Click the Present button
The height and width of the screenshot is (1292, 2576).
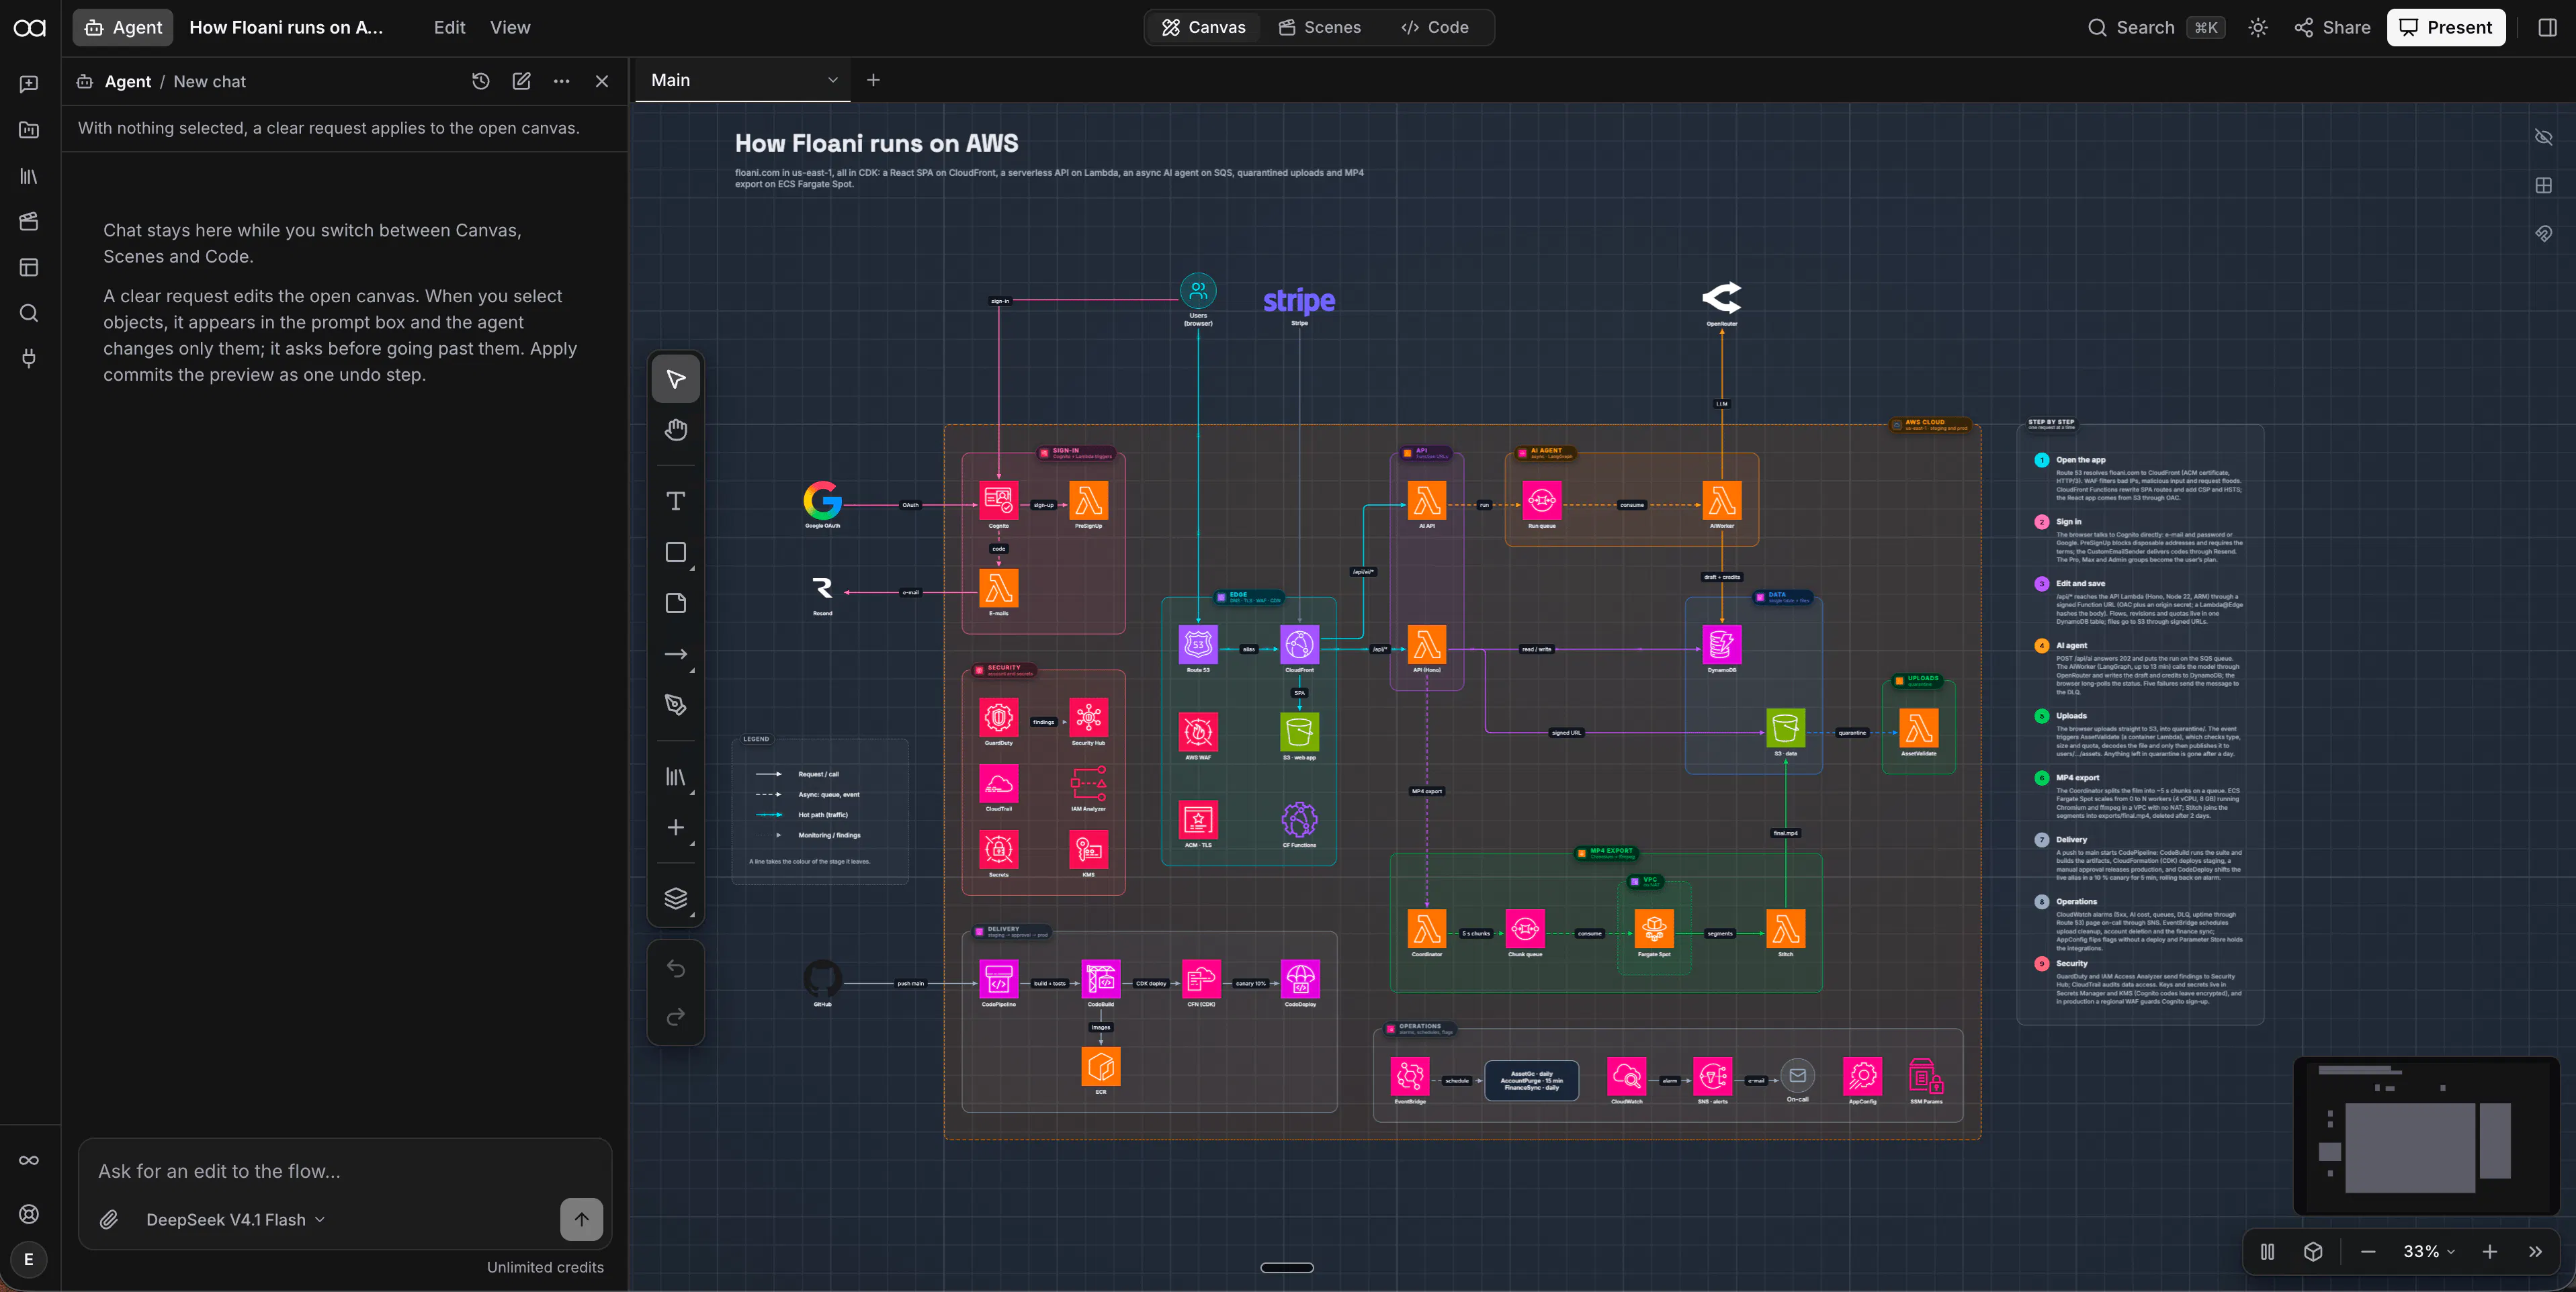tap(2445, 28)
